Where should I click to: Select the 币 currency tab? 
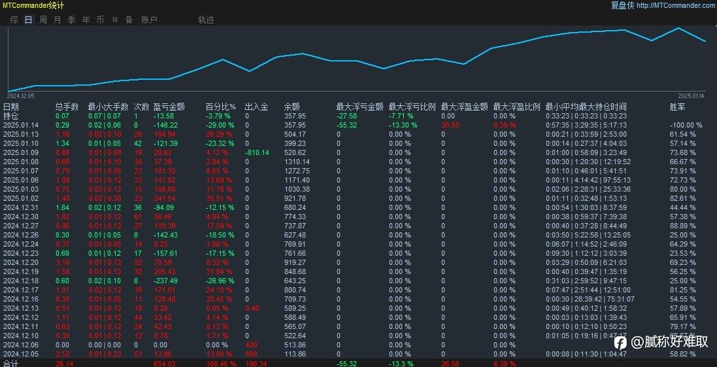pyautogui.click(x=100, y=20)
